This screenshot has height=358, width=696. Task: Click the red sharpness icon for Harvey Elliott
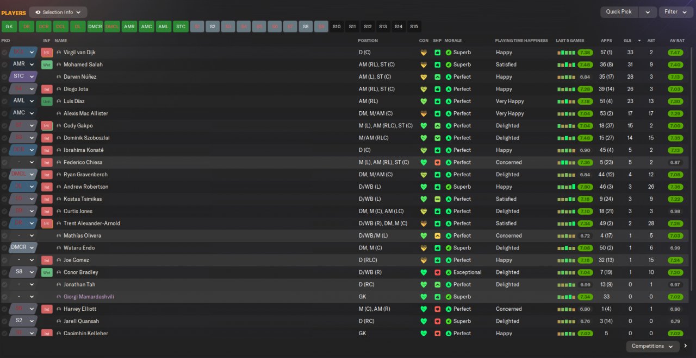click(x=437, y=309)
